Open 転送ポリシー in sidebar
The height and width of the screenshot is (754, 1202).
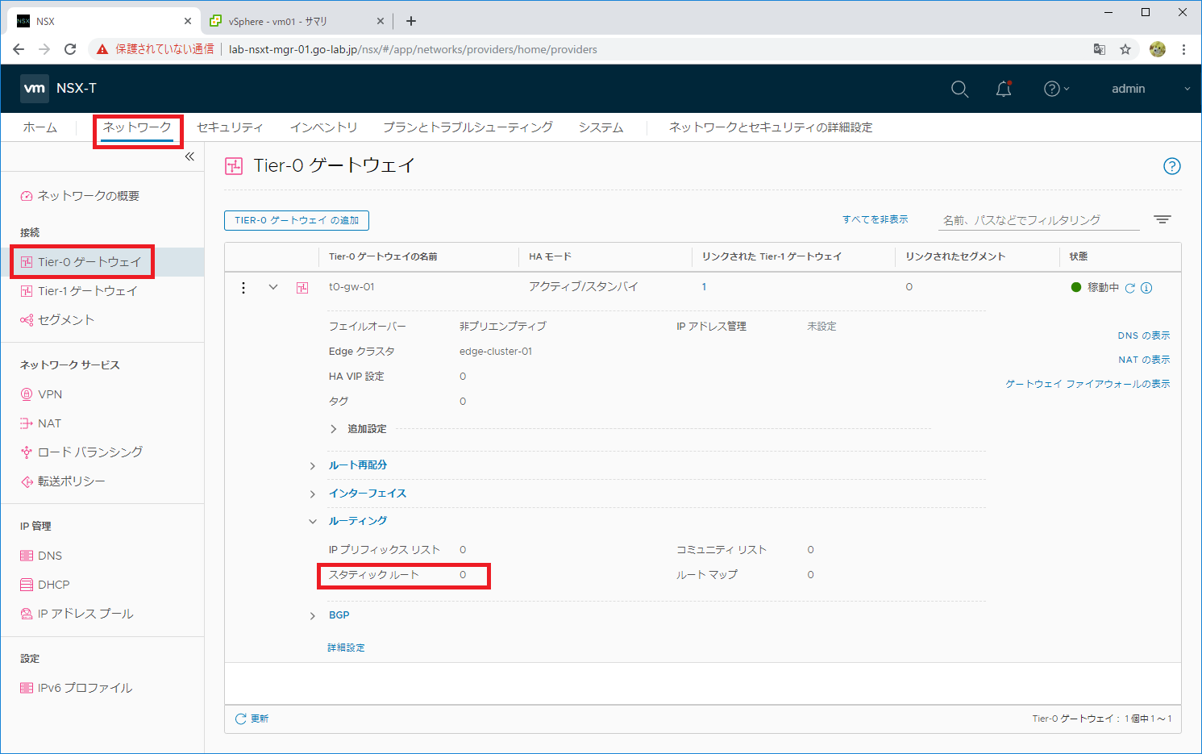[x=71, y=481]
